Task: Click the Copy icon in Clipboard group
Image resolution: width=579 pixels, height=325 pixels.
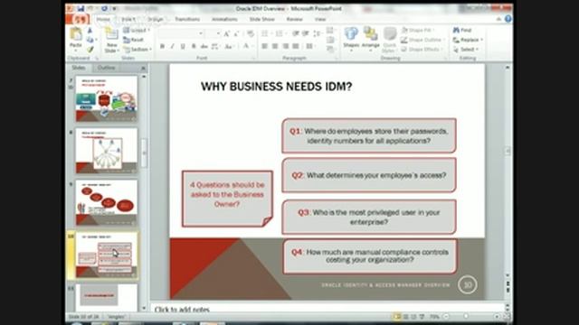Action: coord(90,40)
